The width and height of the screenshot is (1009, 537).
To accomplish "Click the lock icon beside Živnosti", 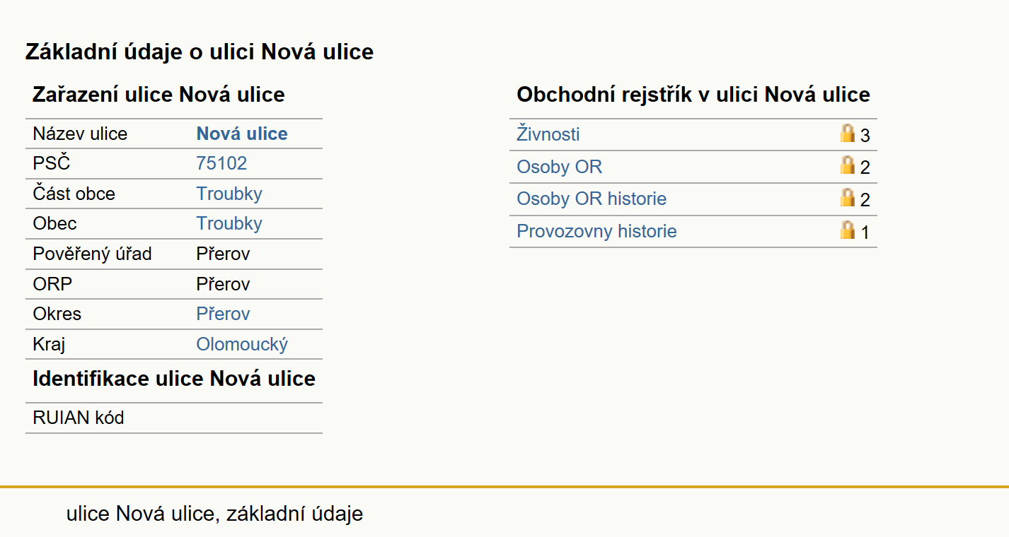I will coord(847,133).
